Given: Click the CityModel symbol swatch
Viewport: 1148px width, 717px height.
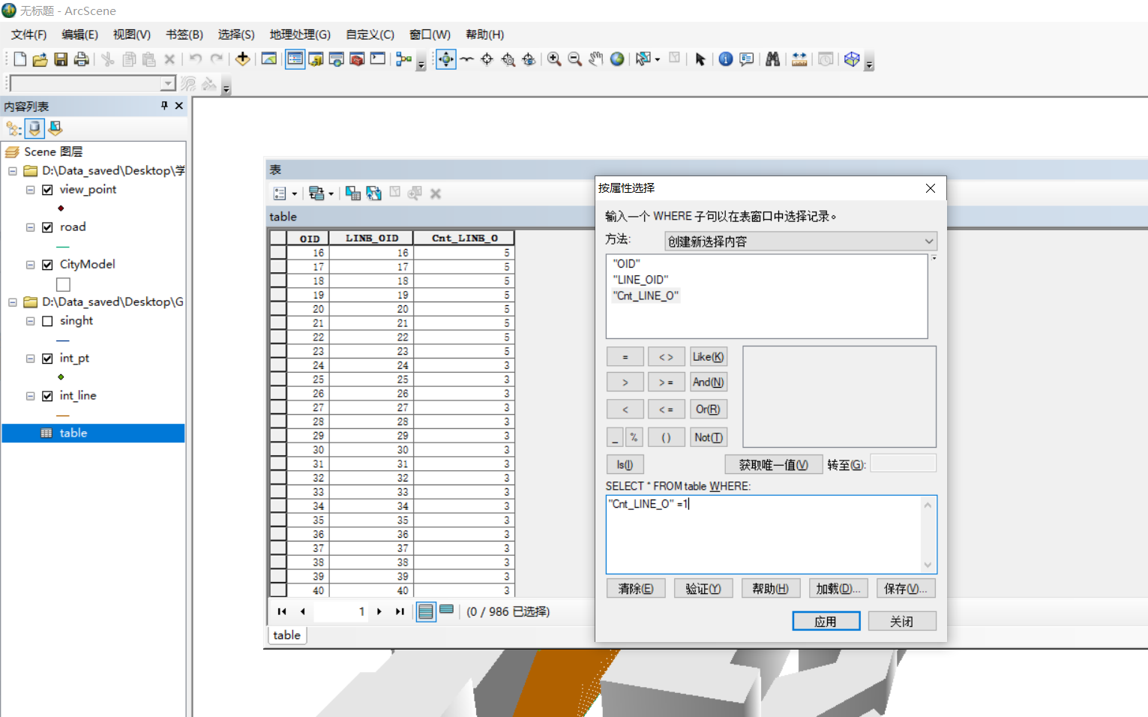Looking at the screenshot, I should [x=63, y=284].
